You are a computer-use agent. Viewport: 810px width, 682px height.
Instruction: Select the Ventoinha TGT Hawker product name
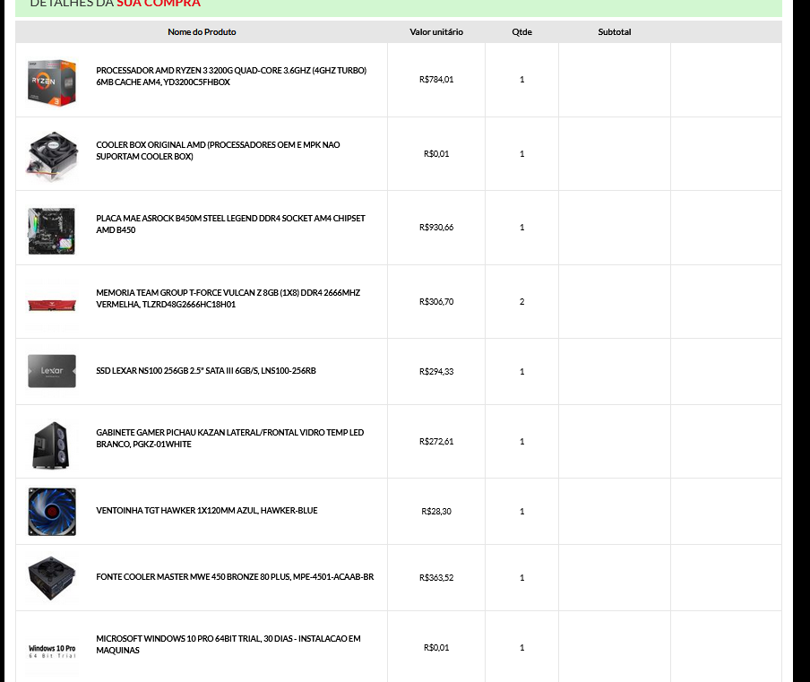click(x=207, y=511)
